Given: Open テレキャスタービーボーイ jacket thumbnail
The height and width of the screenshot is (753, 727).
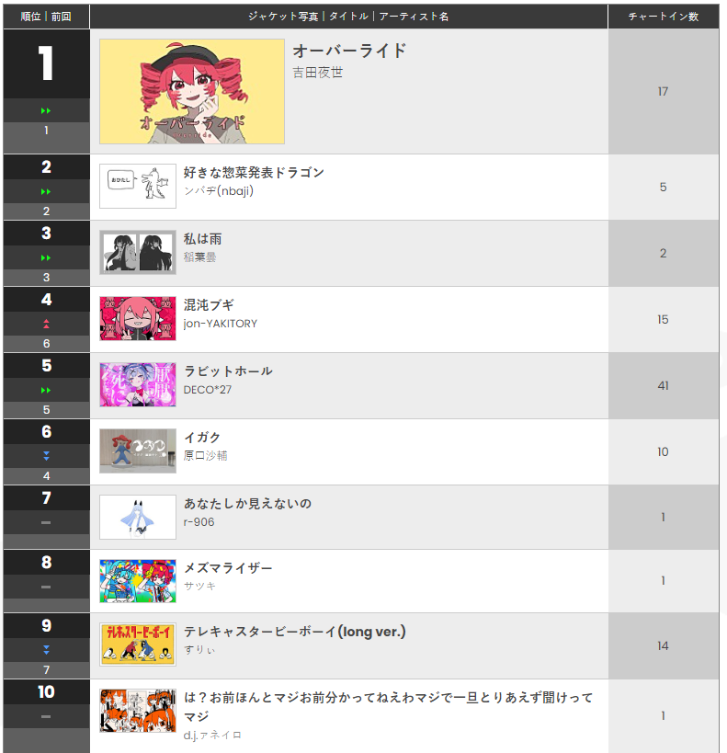Looking at the screenshot, I should (138, 645).
